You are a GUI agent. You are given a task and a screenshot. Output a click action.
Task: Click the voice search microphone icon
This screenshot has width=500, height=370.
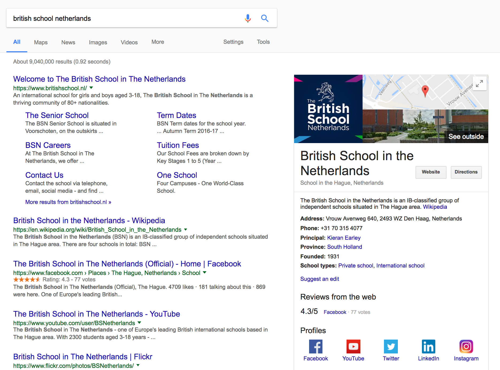point(248,18)
